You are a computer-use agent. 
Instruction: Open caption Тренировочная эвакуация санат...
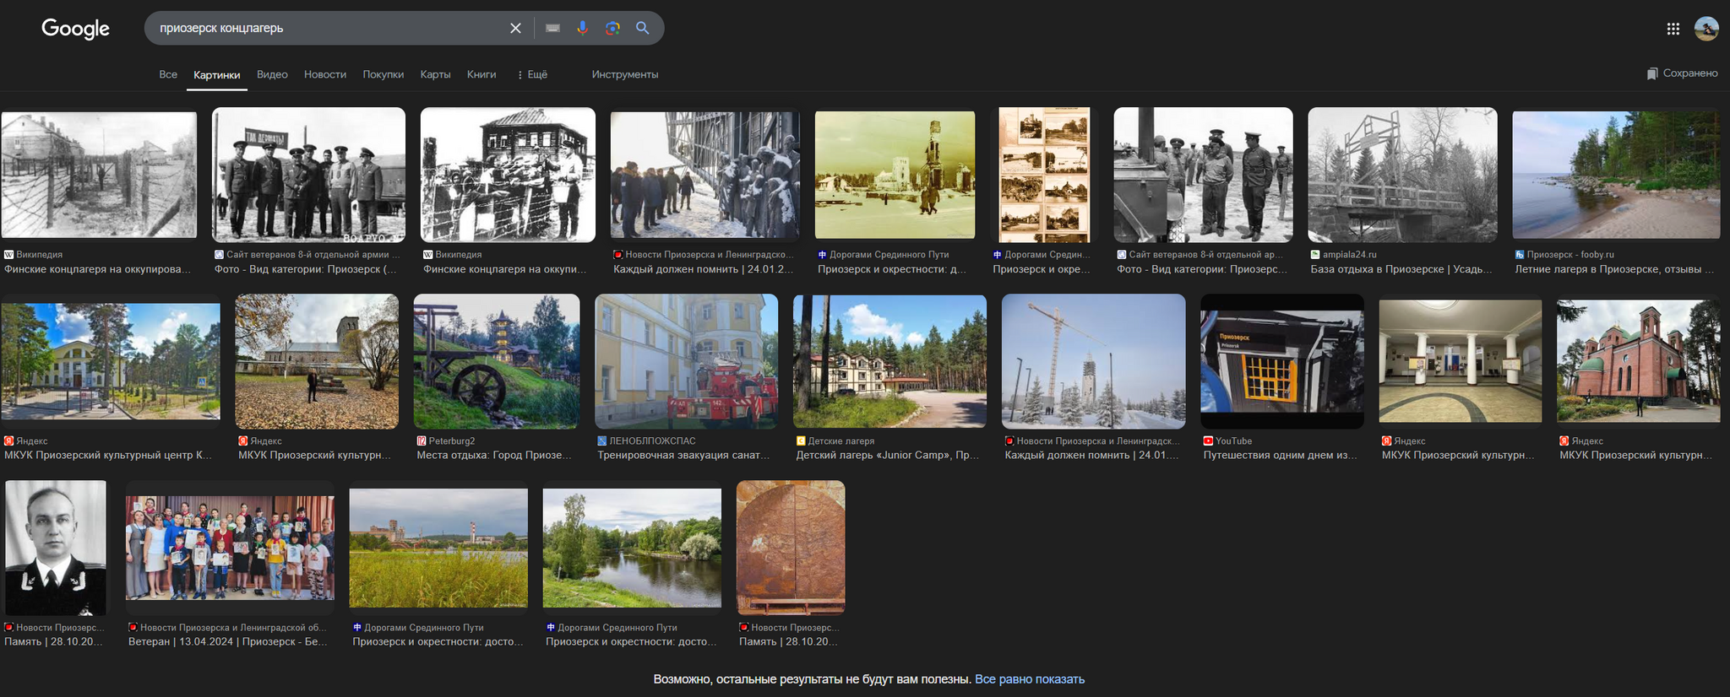point(683,455)
